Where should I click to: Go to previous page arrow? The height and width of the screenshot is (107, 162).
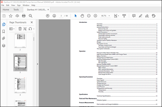48,16
